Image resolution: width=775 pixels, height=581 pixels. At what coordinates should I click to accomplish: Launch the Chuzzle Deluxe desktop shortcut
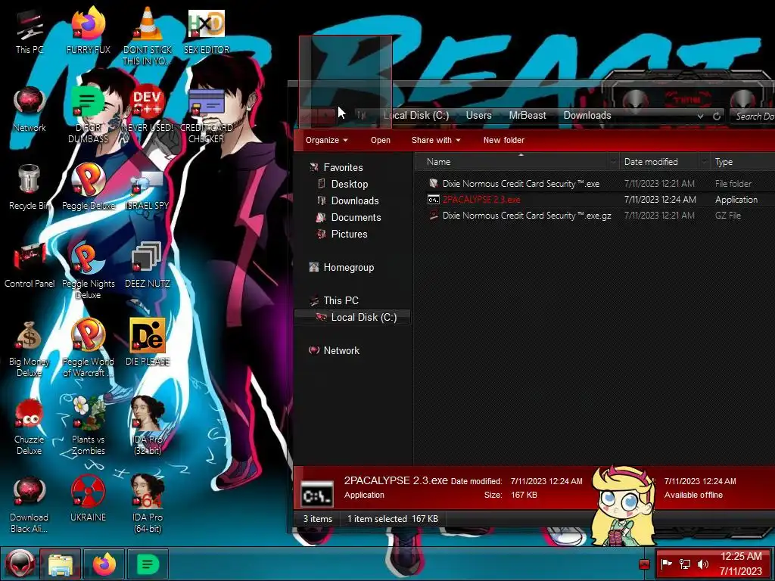[x=30, y=427]
